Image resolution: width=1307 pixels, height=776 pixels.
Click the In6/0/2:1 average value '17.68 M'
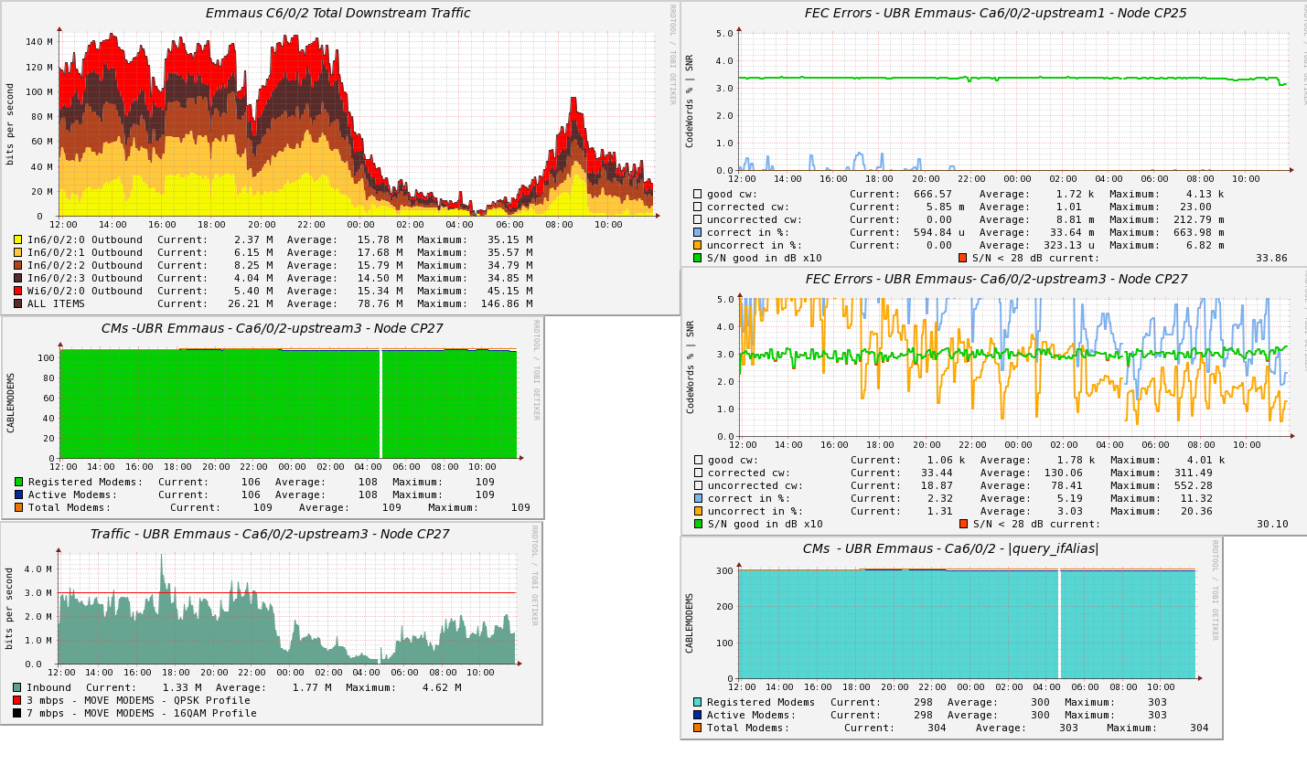click(380, 252)
